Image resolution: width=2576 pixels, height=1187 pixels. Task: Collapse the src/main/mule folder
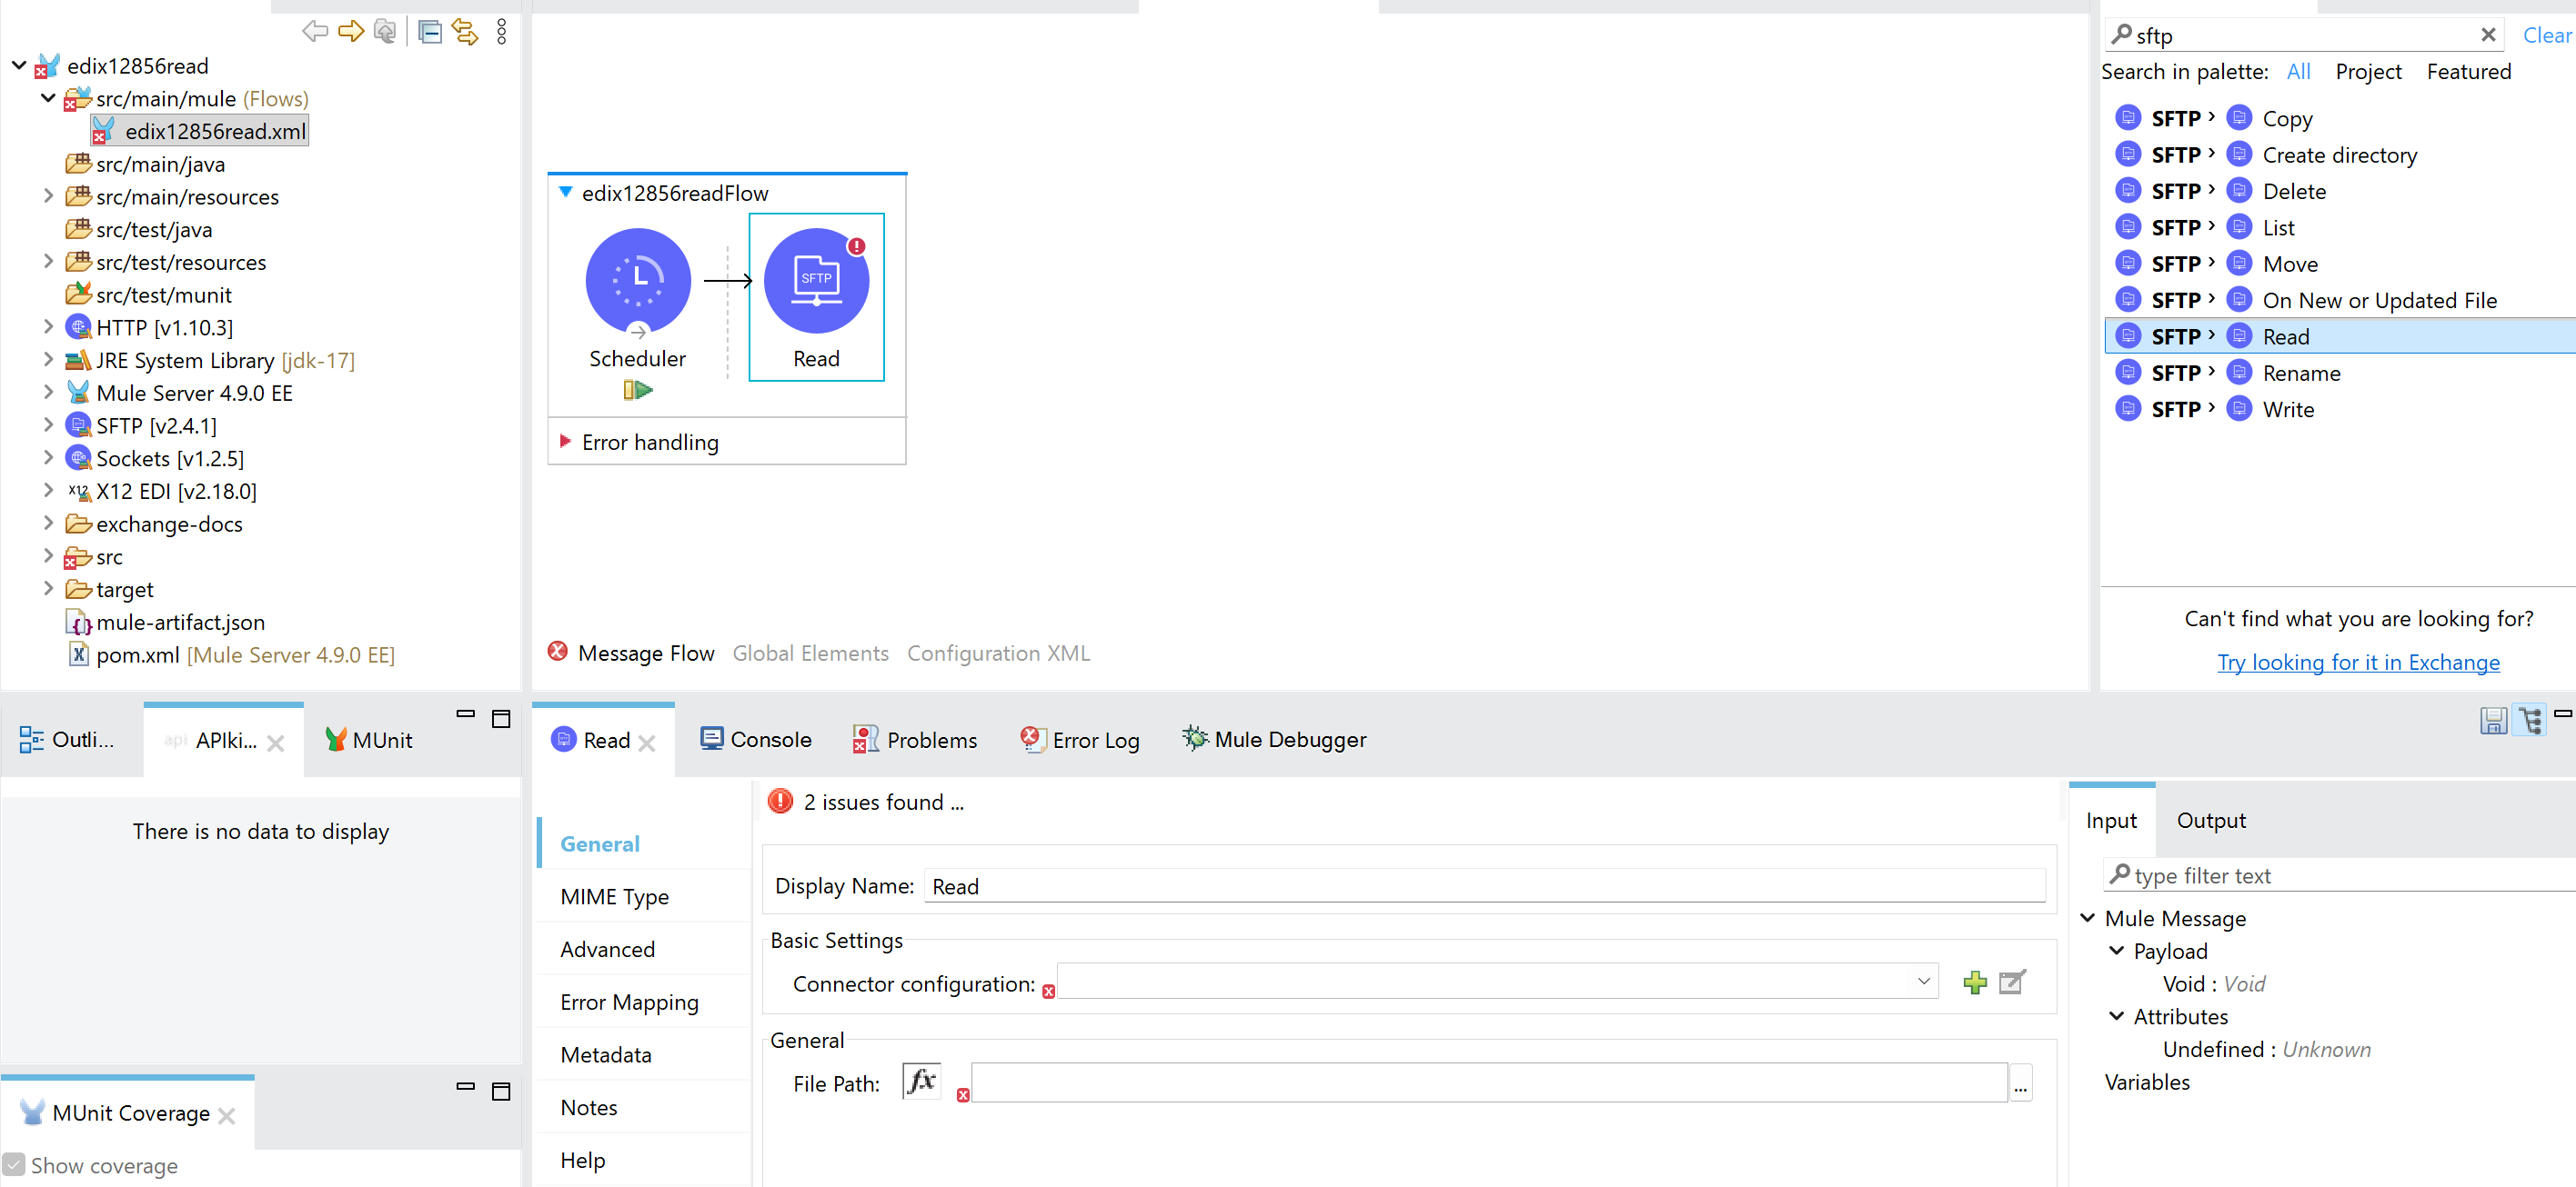click(x=47, y=98)
